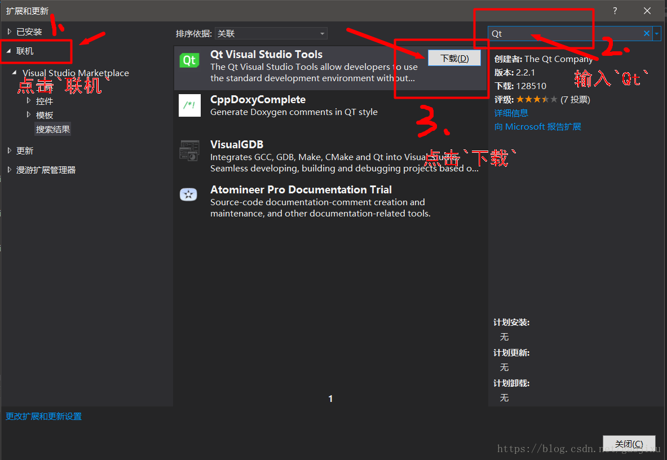667x460 pixels.
Task: Click the 下载: 128510 count text
Action: 520,86
